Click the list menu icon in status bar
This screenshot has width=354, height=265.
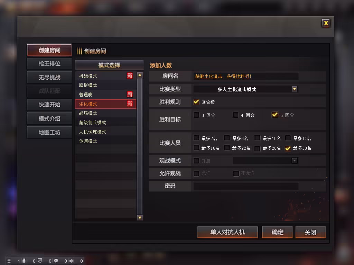pyautogui.click(x=9, y=261)
